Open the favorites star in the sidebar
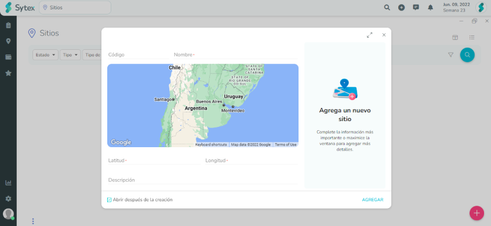 coord(9,73)
